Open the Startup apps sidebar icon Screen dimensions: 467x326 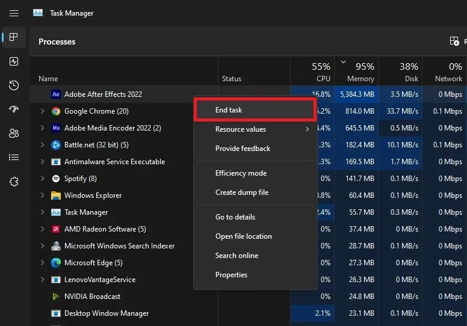coord(14,109)
